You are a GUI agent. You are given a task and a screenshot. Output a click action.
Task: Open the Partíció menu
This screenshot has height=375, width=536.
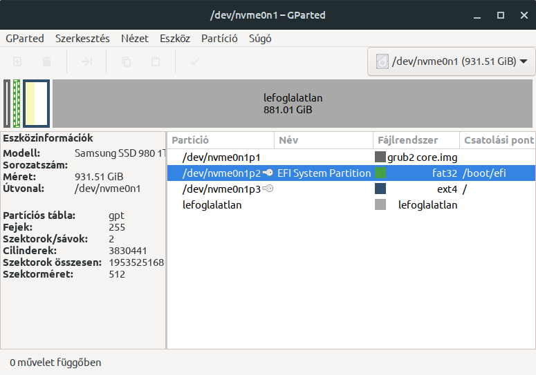[x=219, y=38]
